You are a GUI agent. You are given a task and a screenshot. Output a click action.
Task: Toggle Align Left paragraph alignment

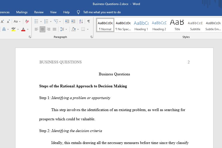[36, 29]
